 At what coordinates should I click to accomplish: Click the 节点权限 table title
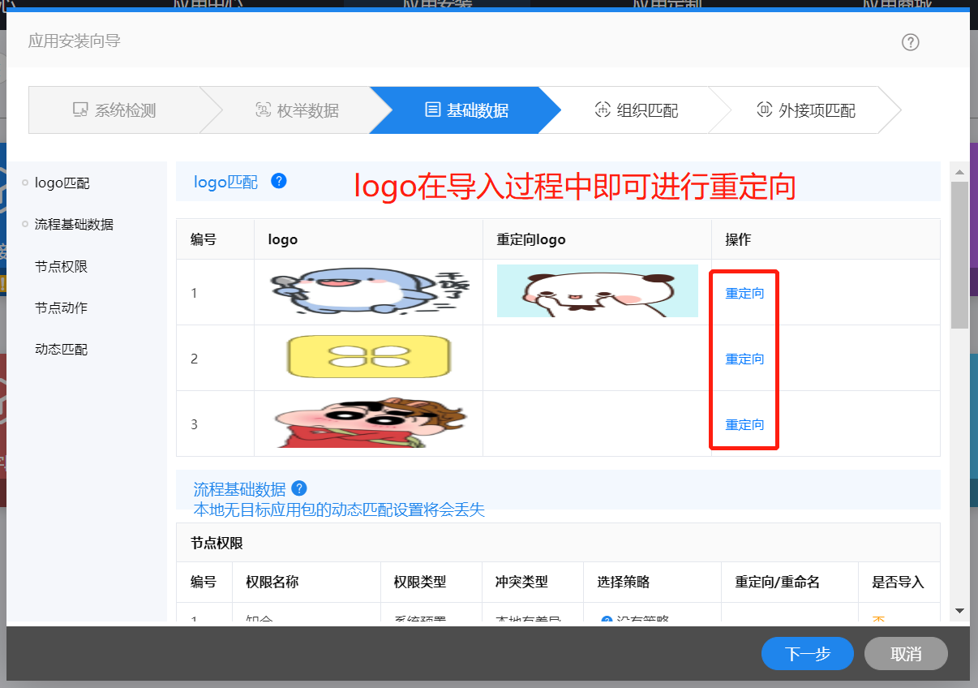click(217, 543)
